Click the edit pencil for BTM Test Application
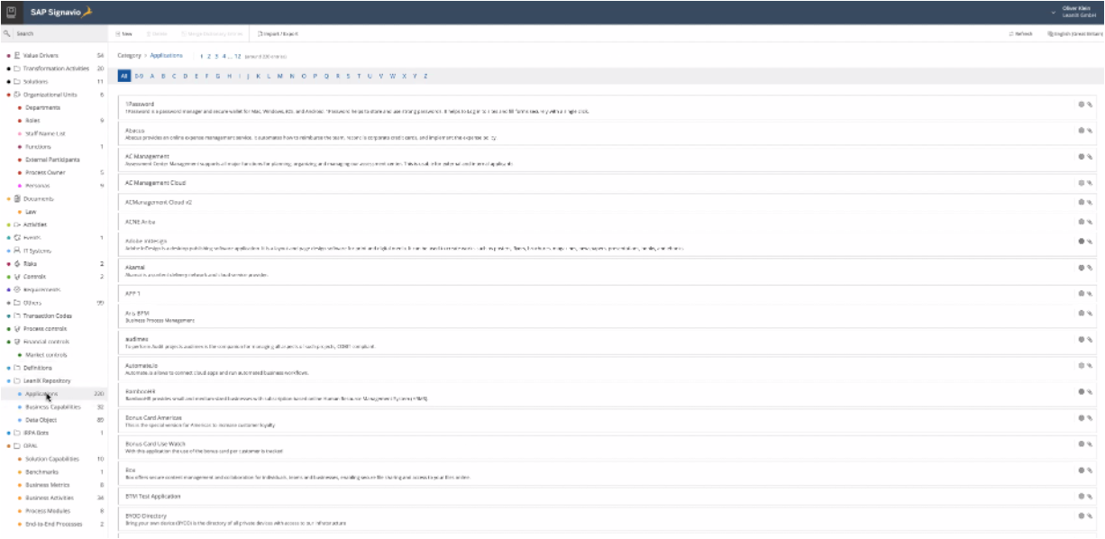 click(x=1090, y=497)
